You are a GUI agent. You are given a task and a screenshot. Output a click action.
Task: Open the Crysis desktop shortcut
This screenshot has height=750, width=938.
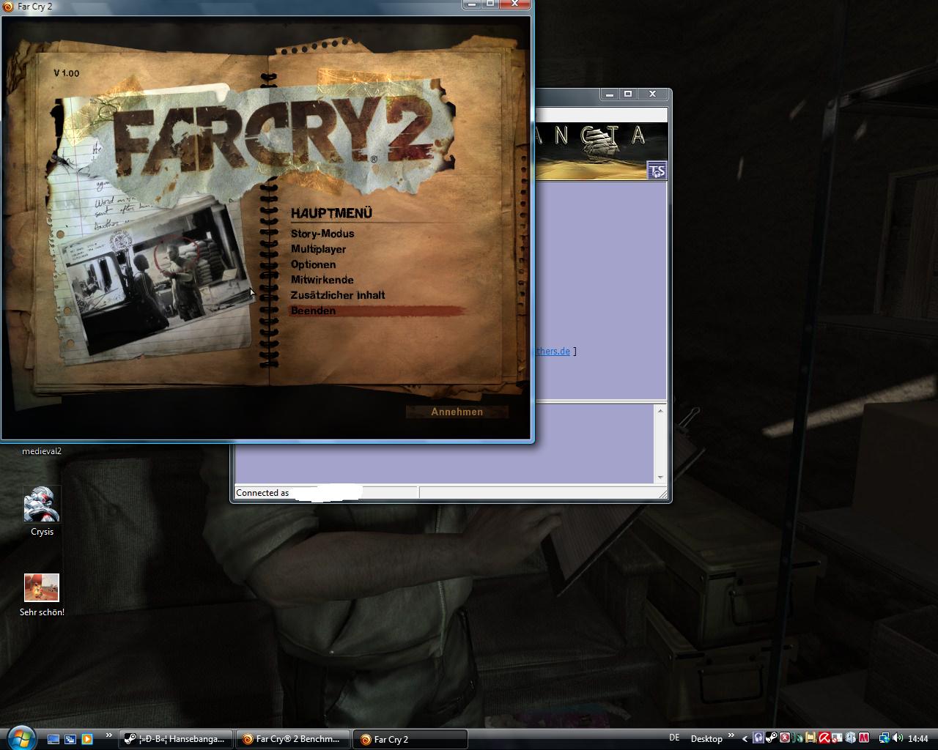[42, 511]
